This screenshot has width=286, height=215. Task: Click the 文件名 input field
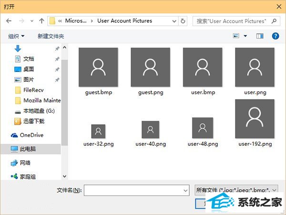tap(137, 190)
